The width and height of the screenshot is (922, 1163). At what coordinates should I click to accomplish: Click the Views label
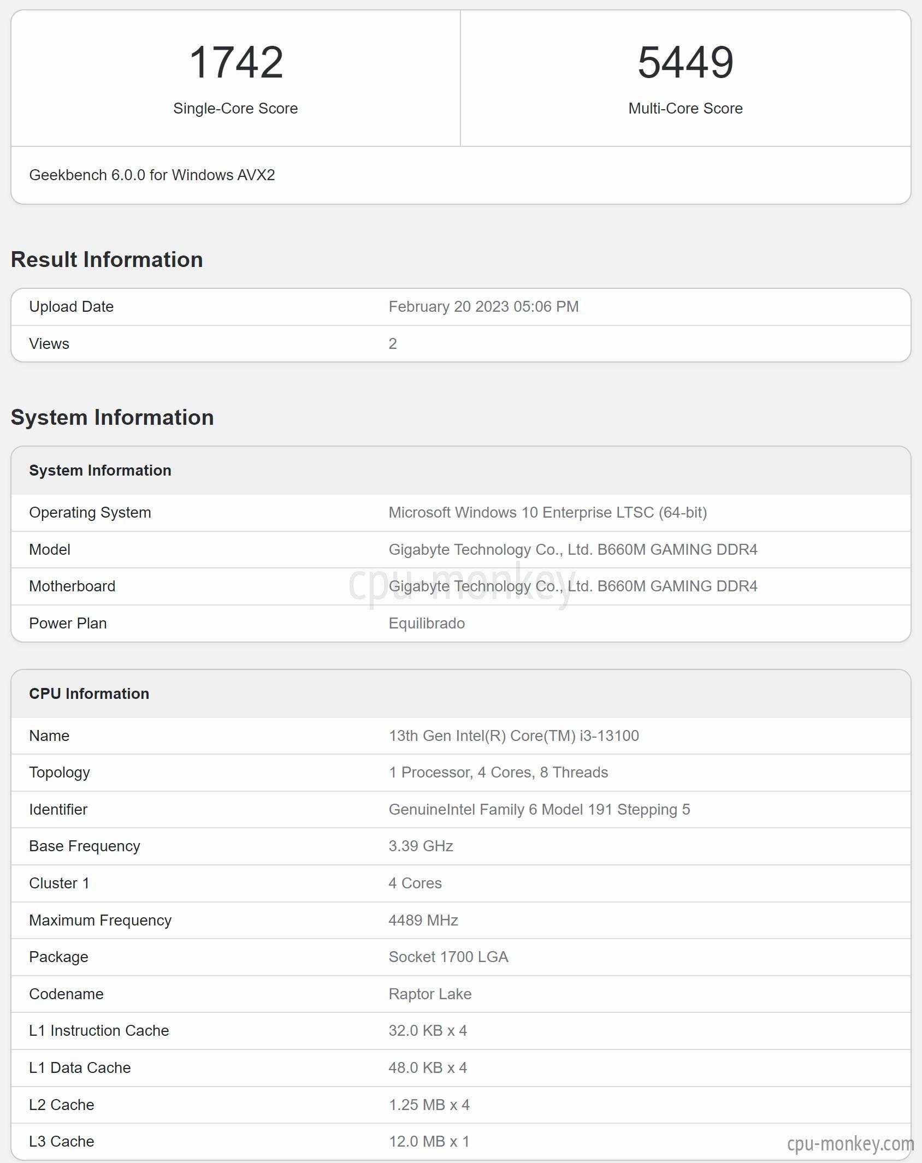pyautogui.click(x=49, y=343)
